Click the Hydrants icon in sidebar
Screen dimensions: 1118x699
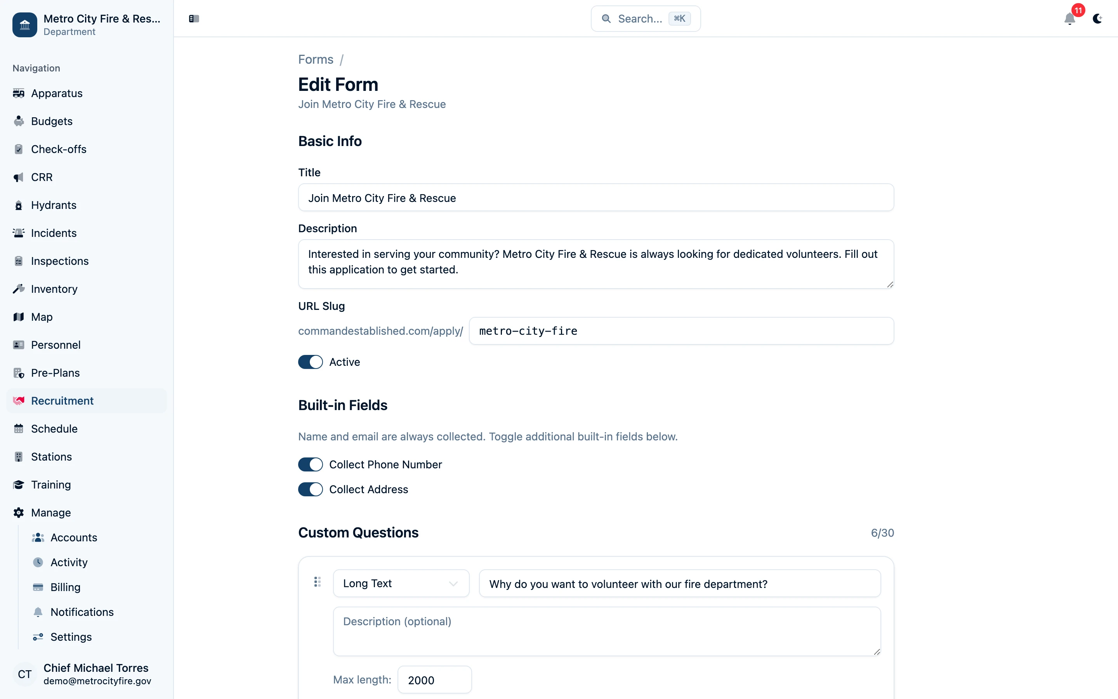(19, 205)
